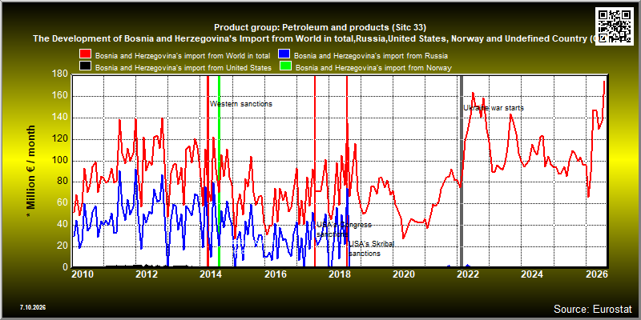
Task: Click the red Skribal sanctions line near 2018
Action: (347, 171)
